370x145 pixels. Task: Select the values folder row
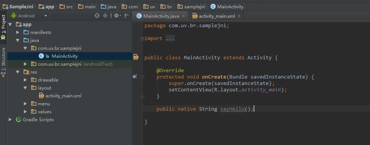[x=69, y=112]
